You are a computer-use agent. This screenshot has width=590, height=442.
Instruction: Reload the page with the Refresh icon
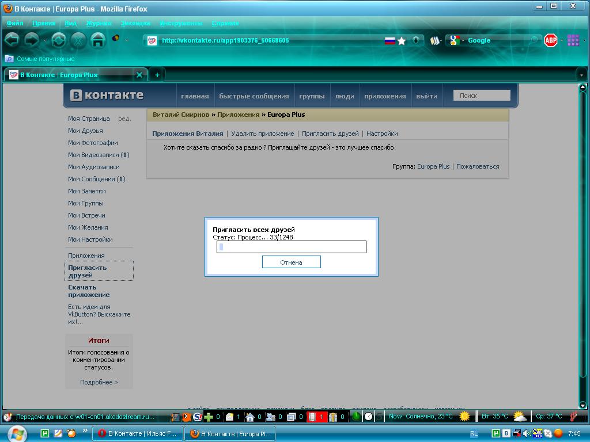click(58, 40)
